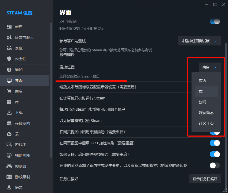Click the 下载 download arrow icon
The height and width of the screenshot is (193, 228).
coord(9,113)
